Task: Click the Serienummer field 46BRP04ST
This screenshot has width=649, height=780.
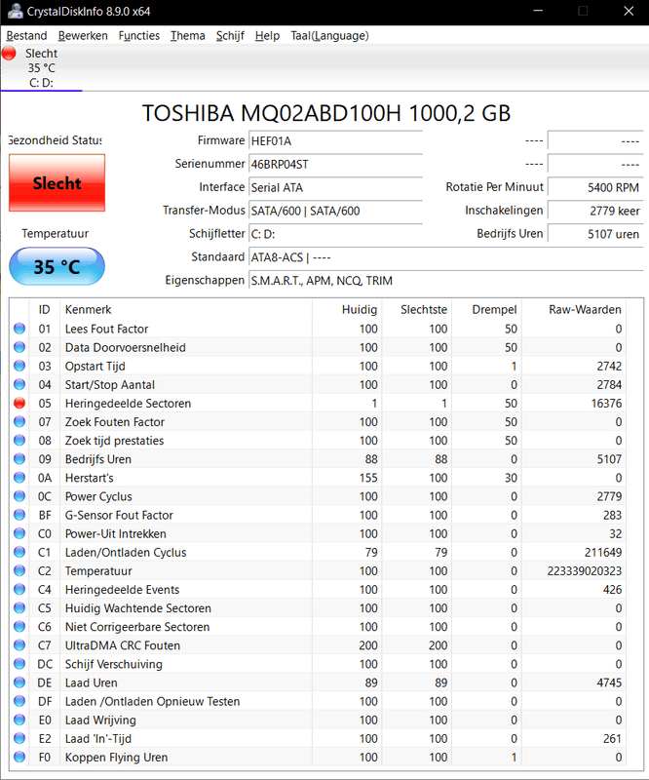Action: coord(335,164)
